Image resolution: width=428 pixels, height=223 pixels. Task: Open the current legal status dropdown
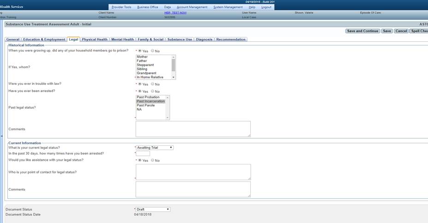point(155,148)
